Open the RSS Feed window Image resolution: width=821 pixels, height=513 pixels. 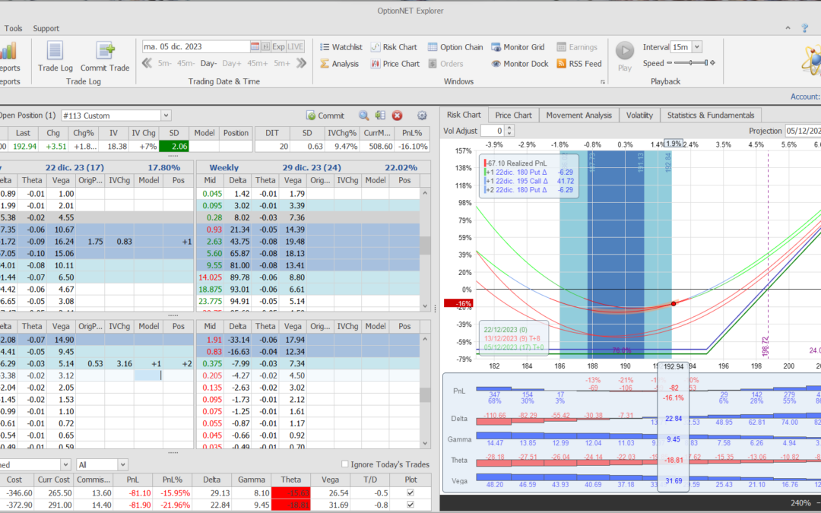coord(579,64)
